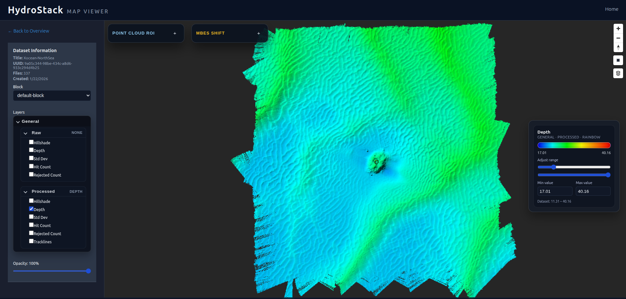Screen dimensions: 626x299
Task: Reset the map compass bearing icon
Action: [618, 48]
